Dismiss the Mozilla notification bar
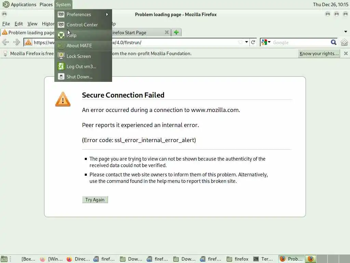Viewport: 350px width, 263px height. (346, 53)
